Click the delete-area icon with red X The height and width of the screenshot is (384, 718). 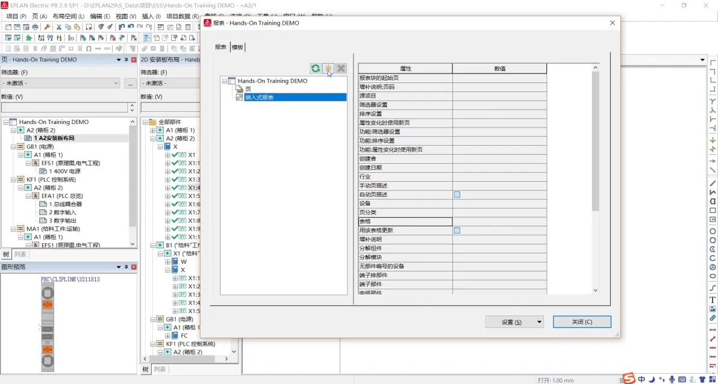tap(89, 27)
